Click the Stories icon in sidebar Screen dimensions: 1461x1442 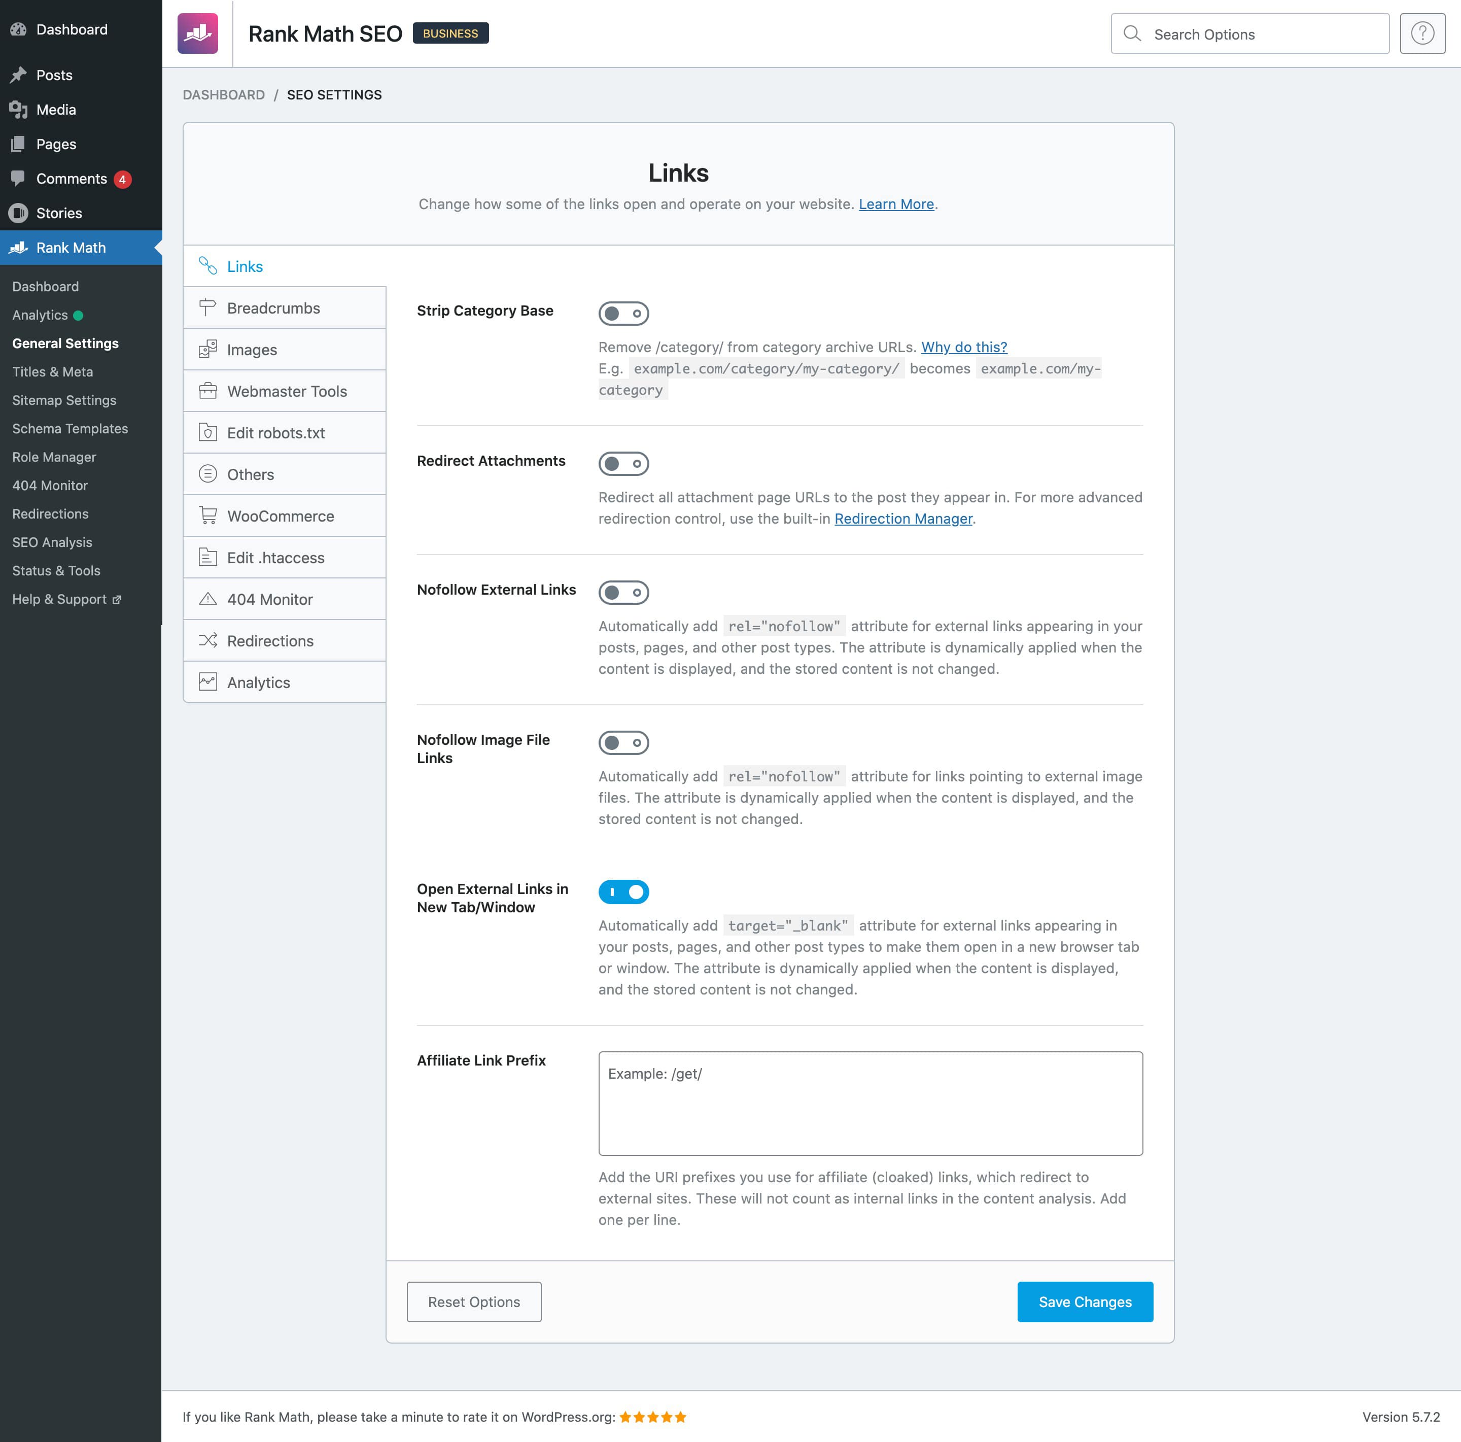[18, 213]
